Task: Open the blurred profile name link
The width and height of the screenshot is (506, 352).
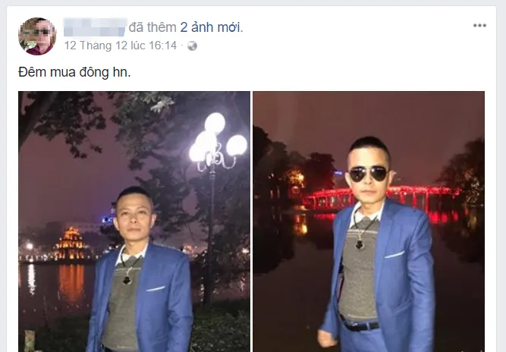Action: [95, 27]
